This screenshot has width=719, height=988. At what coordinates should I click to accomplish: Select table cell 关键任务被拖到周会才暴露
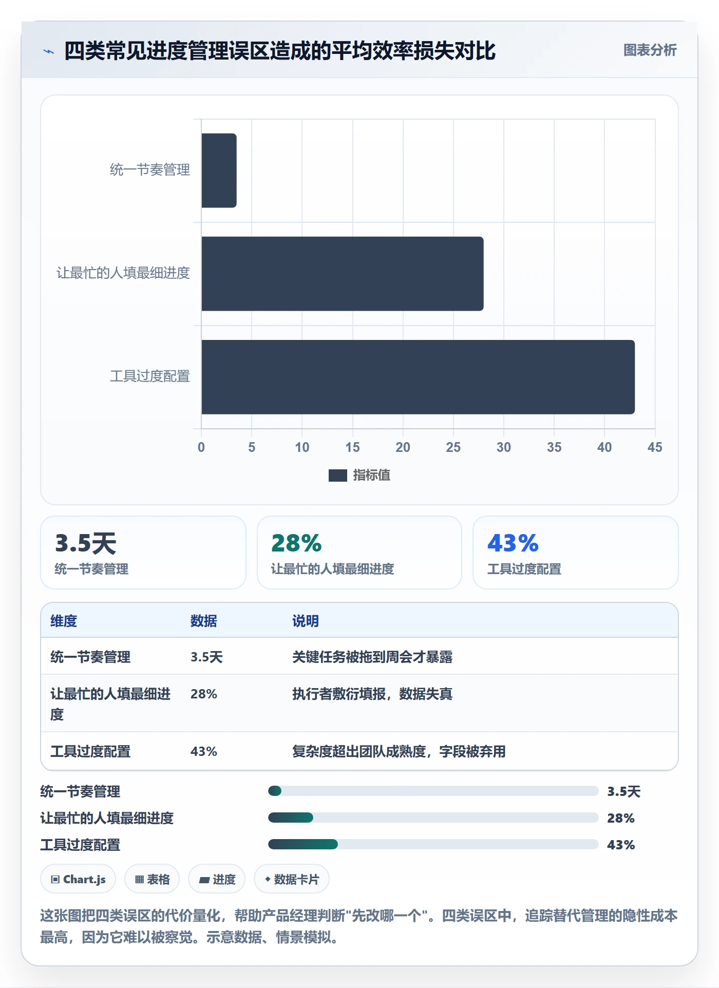372,657
